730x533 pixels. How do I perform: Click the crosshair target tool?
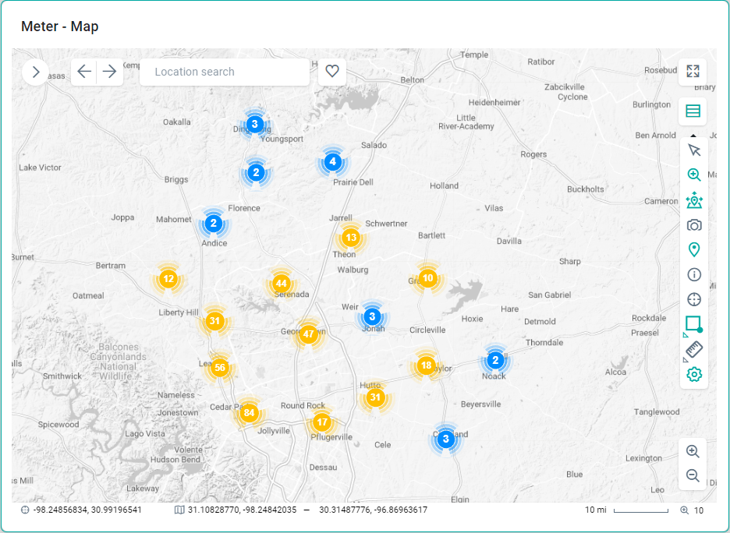(694, 300)
